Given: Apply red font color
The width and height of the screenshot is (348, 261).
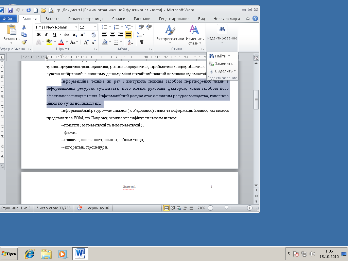Looking at the screenshot, I should click(61, 42).
